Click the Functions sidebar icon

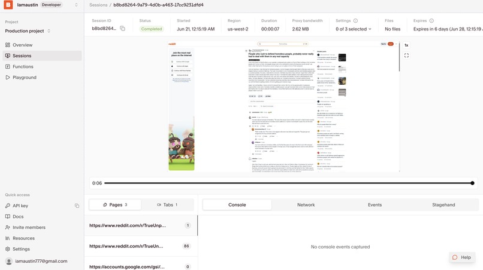[8, 66]
